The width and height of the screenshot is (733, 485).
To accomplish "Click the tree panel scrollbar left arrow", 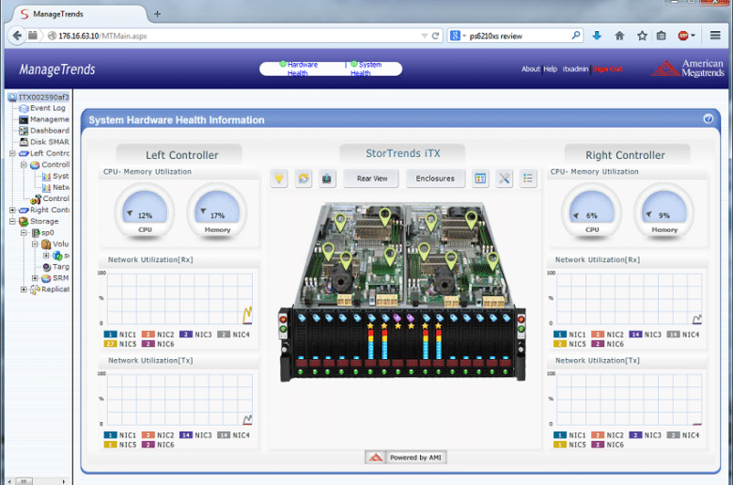I will click(9, 481).
